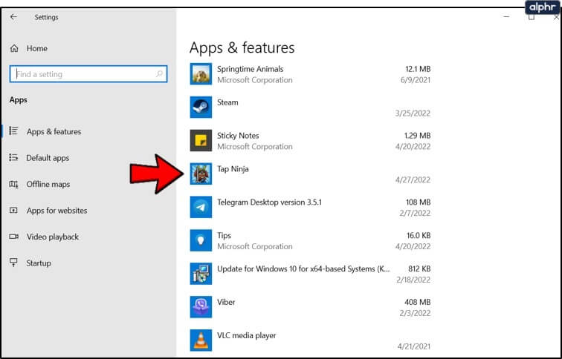Select Update for Windows 10 x64-based Systems

303,269
